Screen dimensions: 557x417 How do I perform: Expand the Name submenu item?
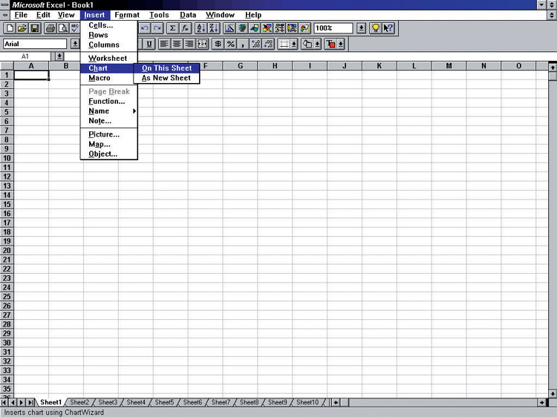(108, 111)
